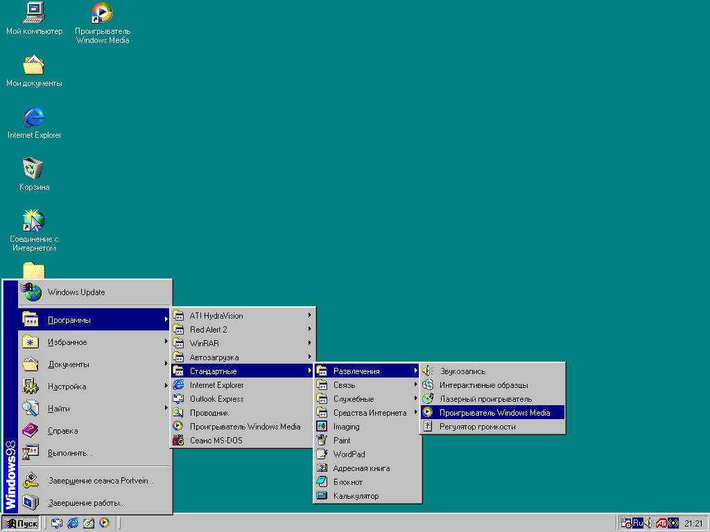Open Сеанс MS-DOS prompt

click(x=242, y=440)
